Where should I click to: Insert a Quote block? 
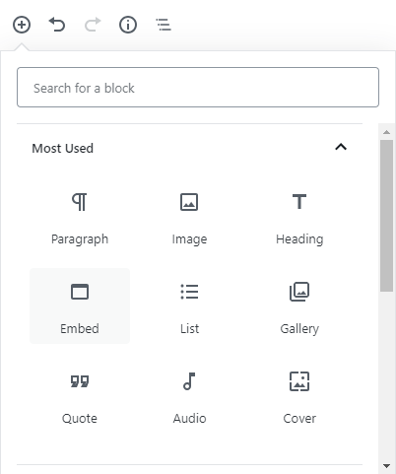(80, 395)
